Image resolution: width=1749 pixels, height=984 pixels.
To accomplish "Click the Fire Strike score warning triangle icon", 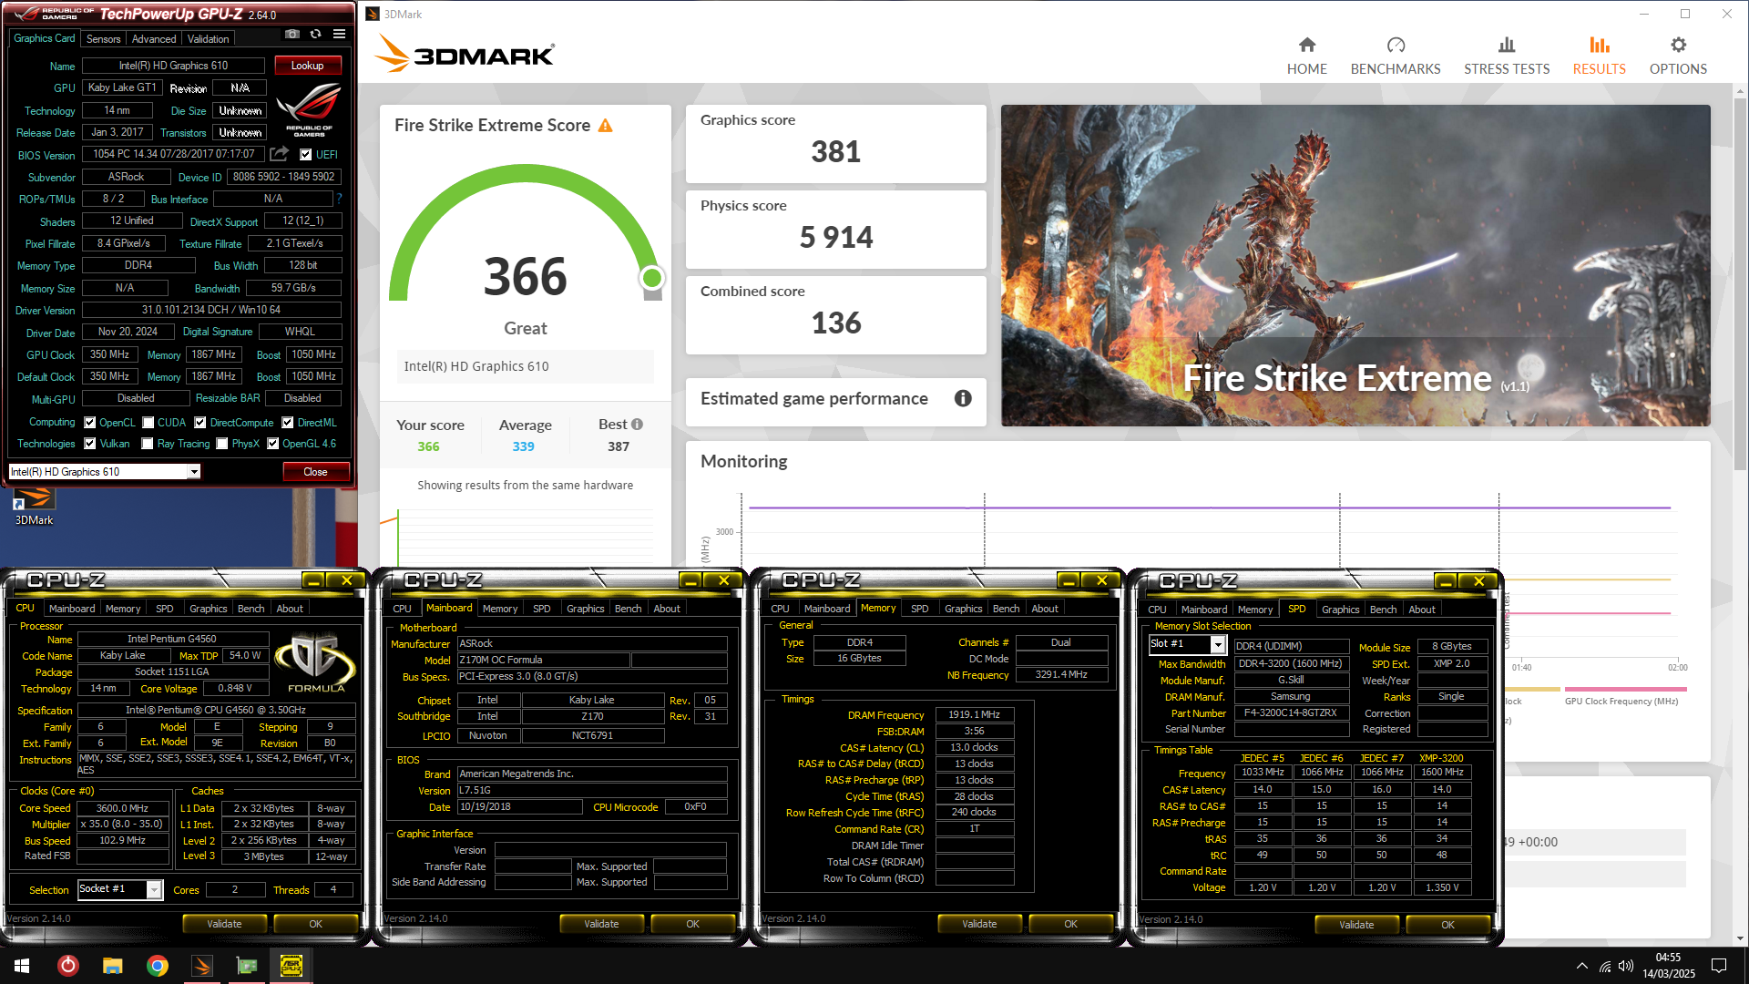I will click(606, 126).
